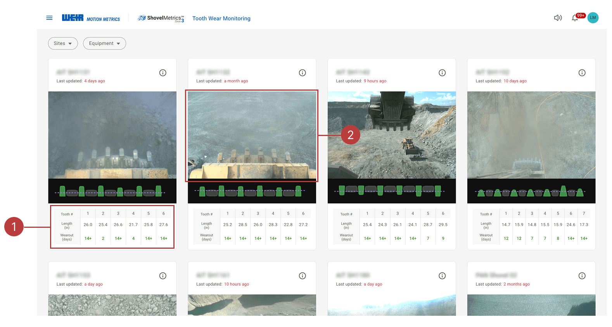
Task: Open bucket camera image updated a month ago
Action: [252, 135]
